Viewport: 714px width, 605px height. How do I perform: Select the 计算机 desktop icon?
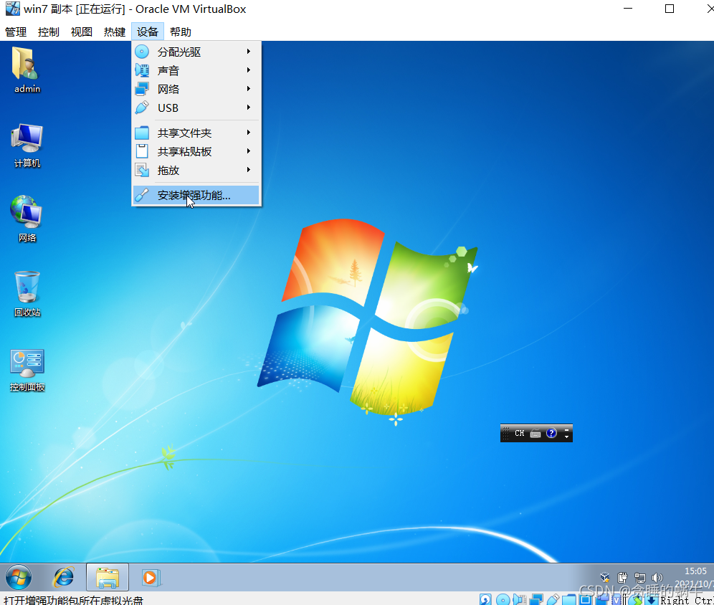[x=27, y=146]
